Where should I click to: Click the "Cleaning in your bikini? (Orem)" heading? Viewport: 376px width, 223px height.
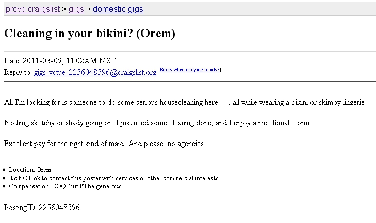90,34
